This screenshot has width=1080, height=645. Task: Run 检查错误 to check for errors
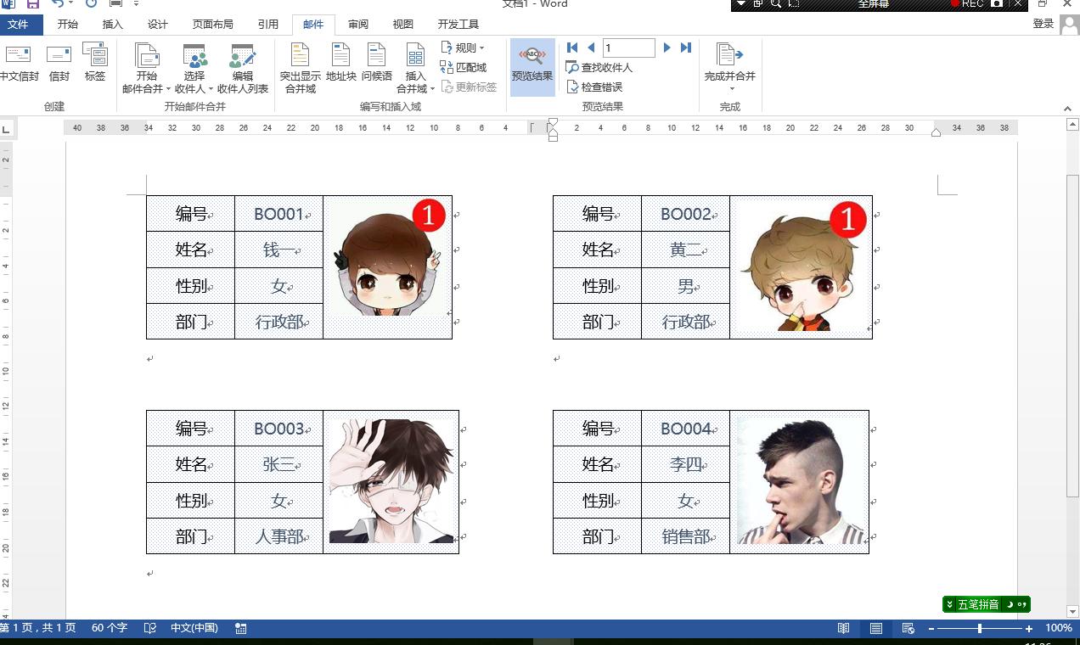pos(600,87)
